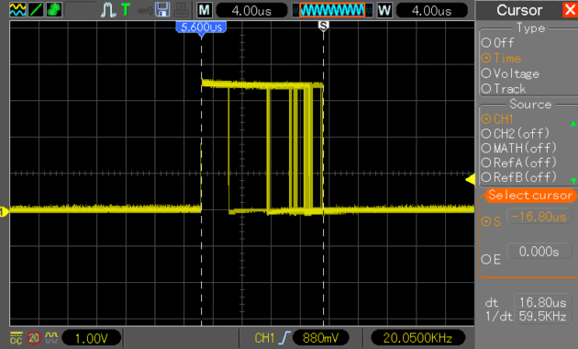Click the W window timebase label
The image size is (578, 349).
tap(384, 10)
